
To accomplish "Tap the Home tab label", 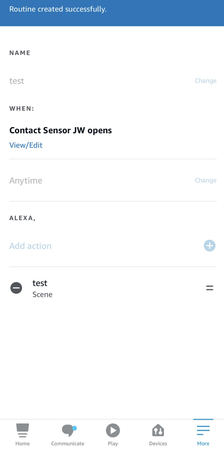I will pyautogui.click(x=22, y=444).
